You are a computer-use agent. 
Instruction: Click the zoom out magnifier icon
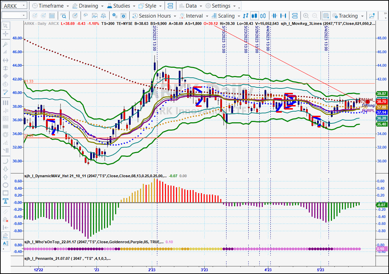pyautogui.click(x=315, y=16)
